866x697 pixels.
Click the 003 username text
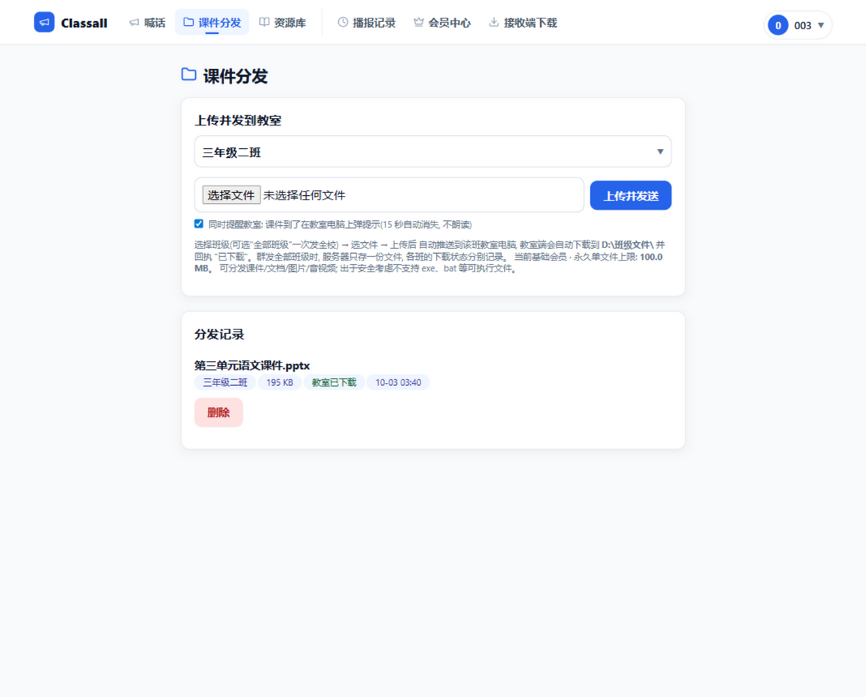point(802,26)
